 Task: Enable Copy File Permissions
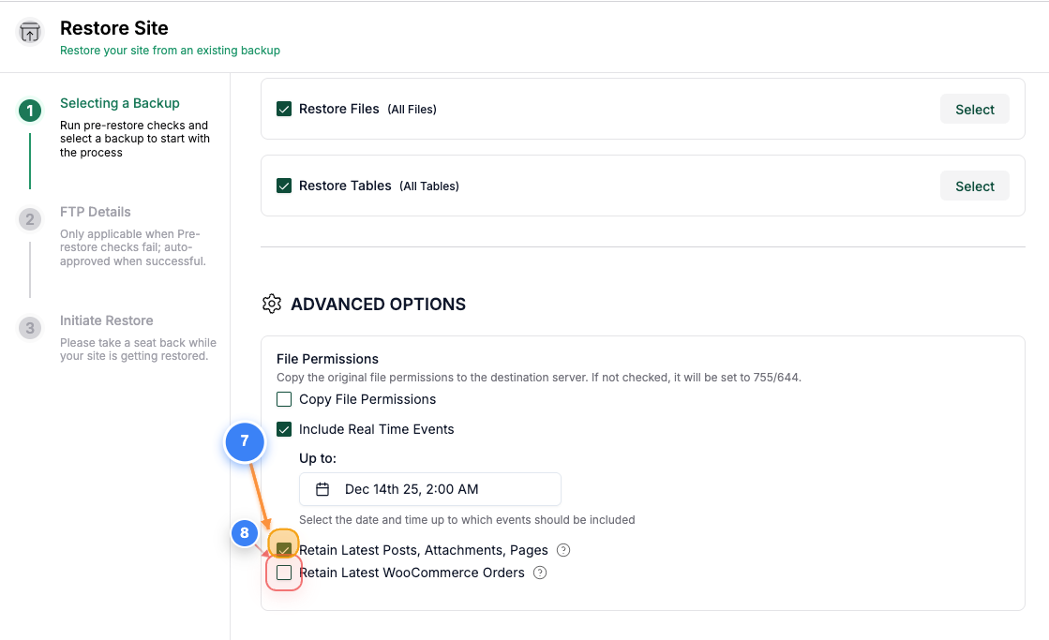point(284,398)
